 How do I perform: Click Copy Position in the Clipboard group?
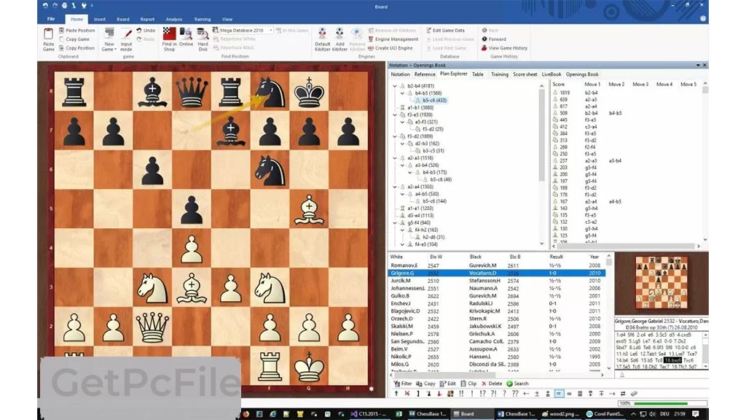point(76,48)
